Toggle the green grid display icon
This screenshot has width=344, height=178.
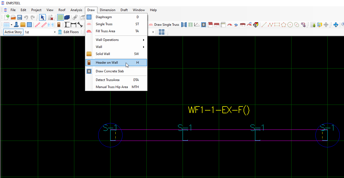[60, 17]
